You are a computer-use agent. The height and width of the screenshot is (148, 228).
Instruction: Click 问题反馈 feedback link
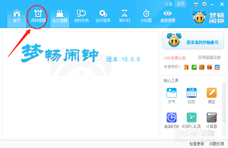click(x=217, y=144)
